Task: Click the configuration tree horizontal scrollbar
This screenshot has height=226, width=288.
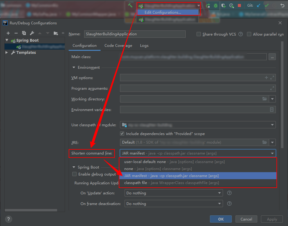Action: [31, 210]
